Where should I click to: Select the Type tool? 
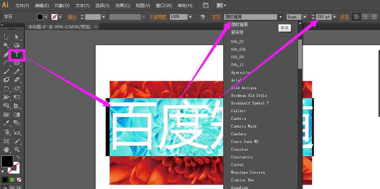pos(17,55)
